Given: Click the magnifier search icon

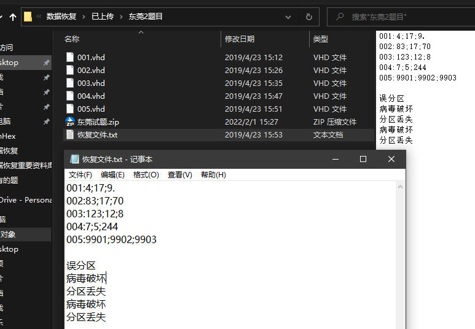Looking at the screenshot, I should coord(340,17).
